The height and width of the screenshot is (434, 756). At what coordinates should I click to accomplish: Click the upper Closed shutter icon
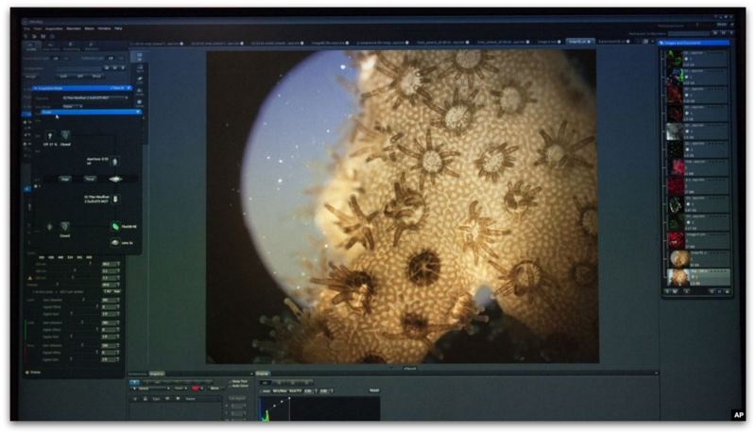[x=65, y=135]
